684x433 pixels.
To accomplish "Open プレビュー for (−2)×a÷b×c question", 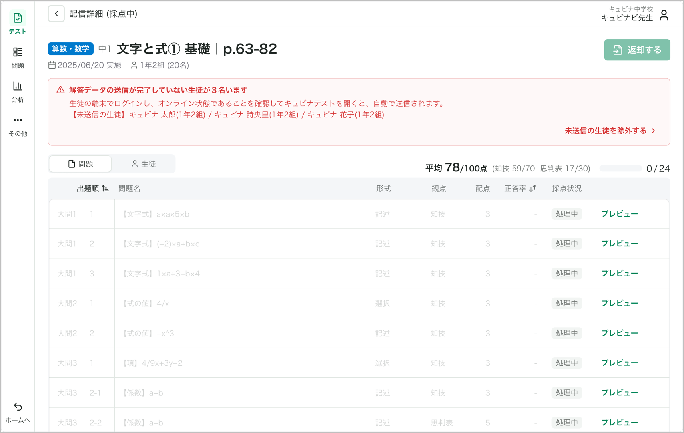I will (620, 244).
